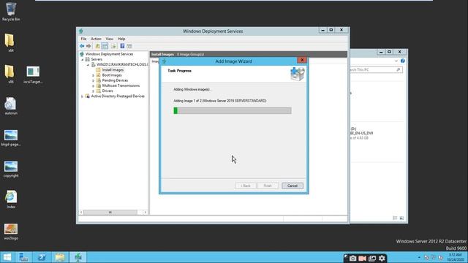Maximize the Windows Deployment Services window
Screen dimensions: 468x263
(331, 30)
